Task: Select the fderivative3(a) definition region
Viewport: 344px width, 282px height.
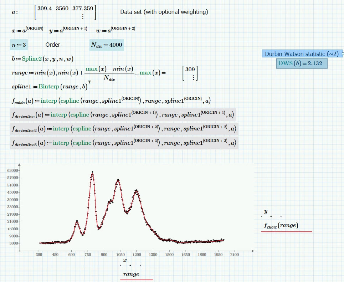Action: click(x=124, y=143)
